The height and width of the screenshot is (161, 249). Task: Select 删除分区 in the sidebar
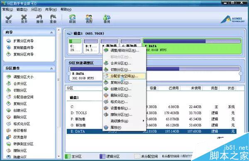coord(17,117)
